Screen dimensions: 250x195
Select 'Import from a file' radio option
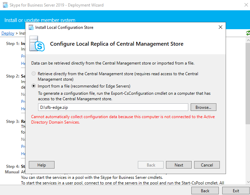(33, 86)
